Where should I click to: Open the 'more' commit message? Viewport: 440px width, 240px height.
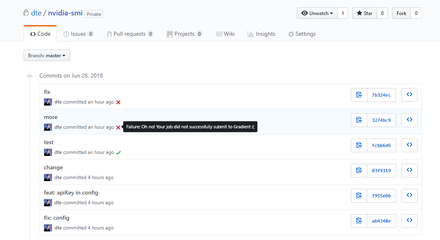[51, 117]
